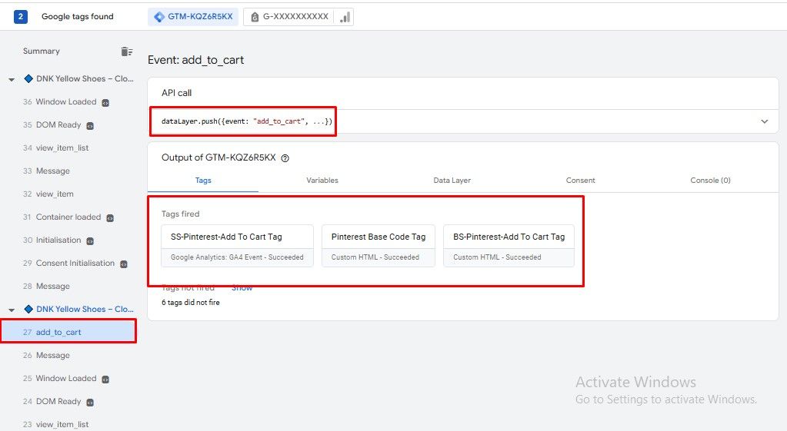The image size is (787, 431).
Task: Click the code icon next to Initialisation 30
Action: click(90, 240)
